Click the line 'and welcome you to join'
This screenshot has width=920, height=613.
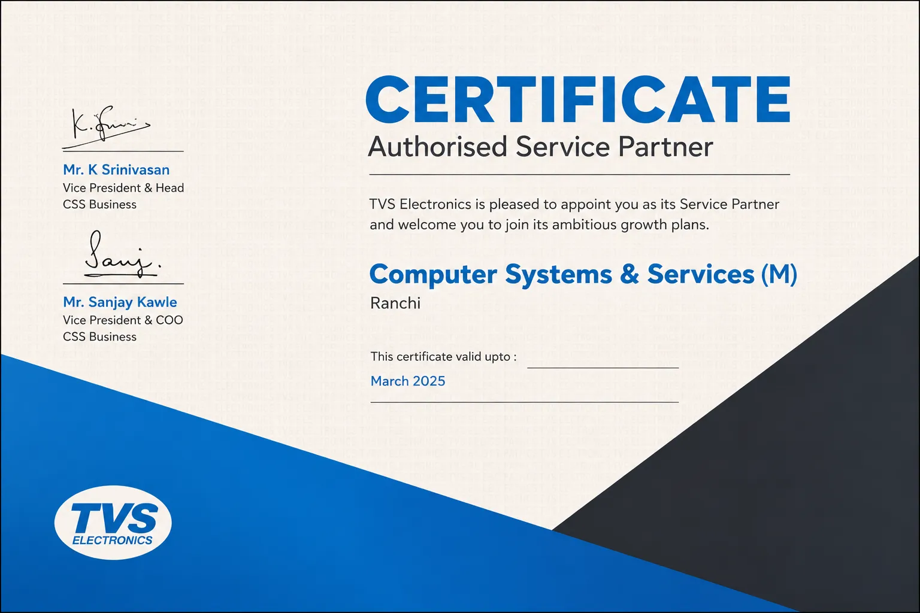click(x=539, y=225)
